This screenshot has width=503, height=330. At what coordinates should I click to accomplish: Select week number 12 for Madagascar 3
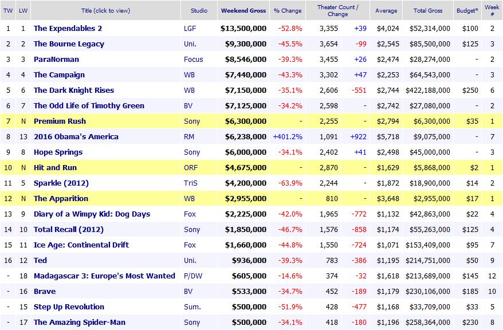[x=492, y=276]
